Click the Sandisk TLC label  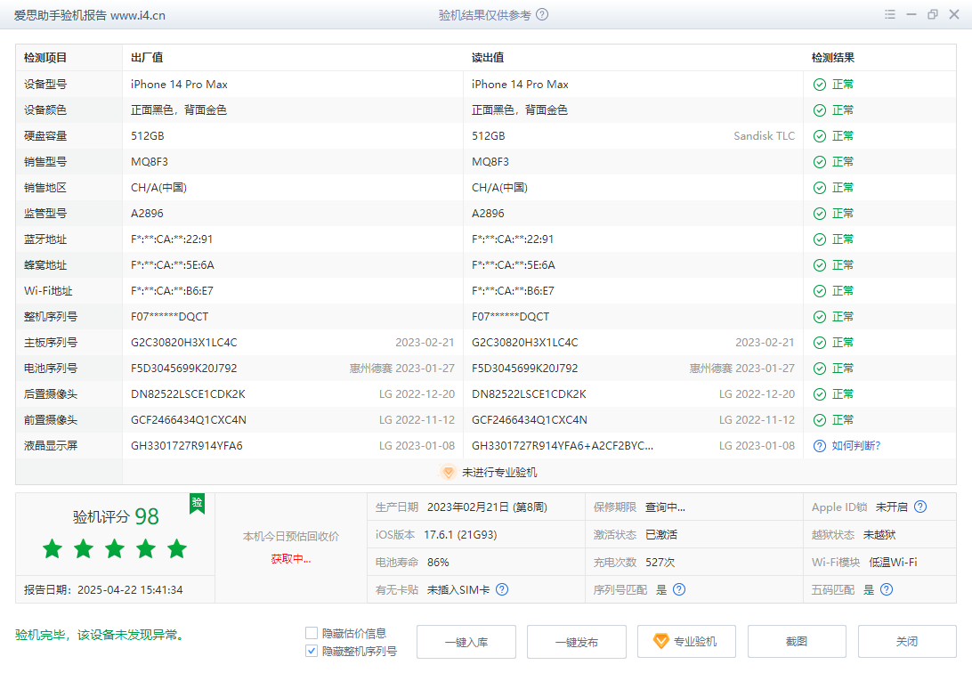[x=765, y=135]
